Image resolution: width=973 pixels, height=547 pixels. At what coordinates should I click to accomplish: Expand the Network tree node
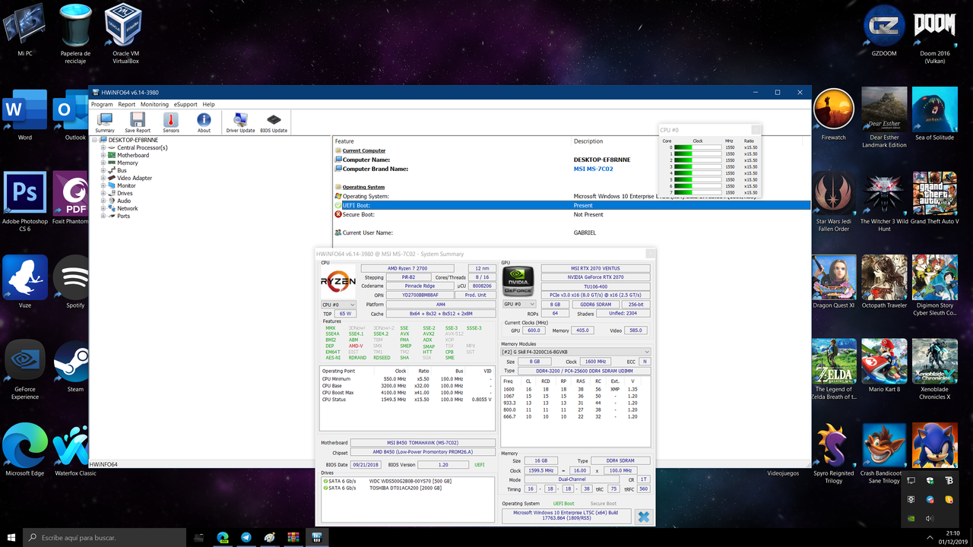[103, 208]
